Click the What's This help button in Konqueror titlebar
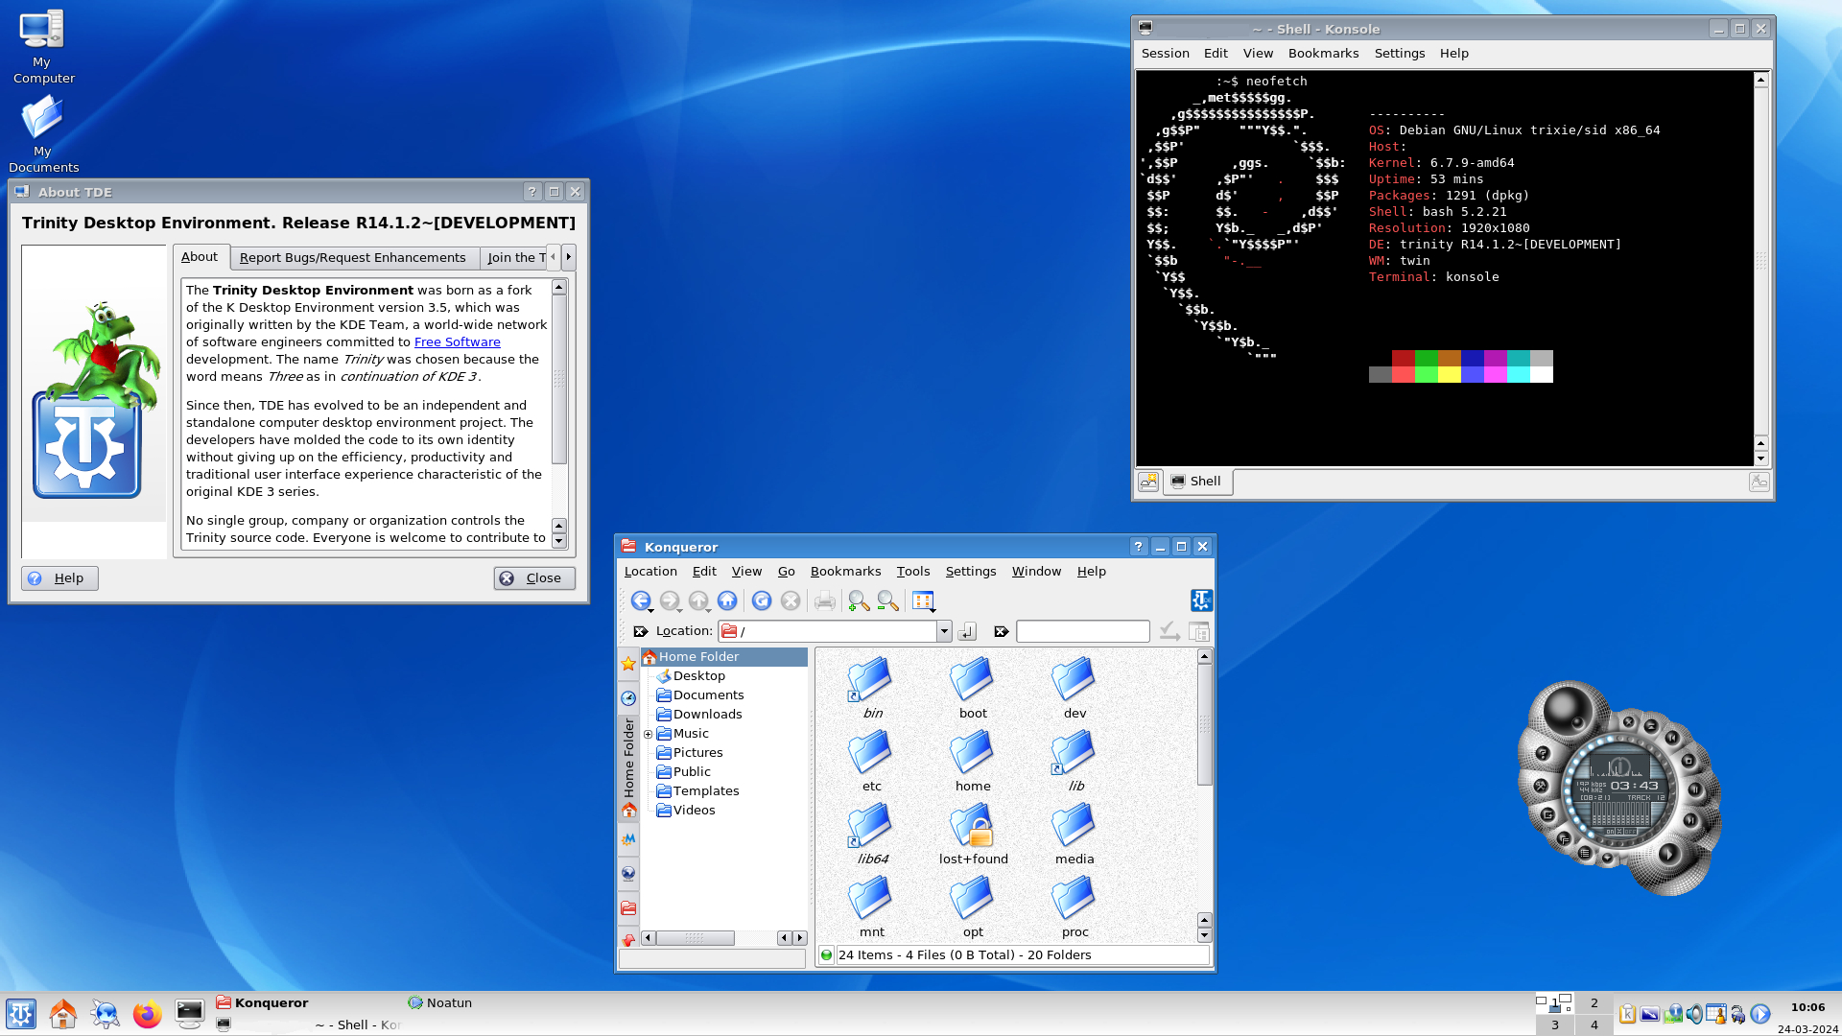The height and width of the screenshot is (1036, 1842). click(1138, 547)
